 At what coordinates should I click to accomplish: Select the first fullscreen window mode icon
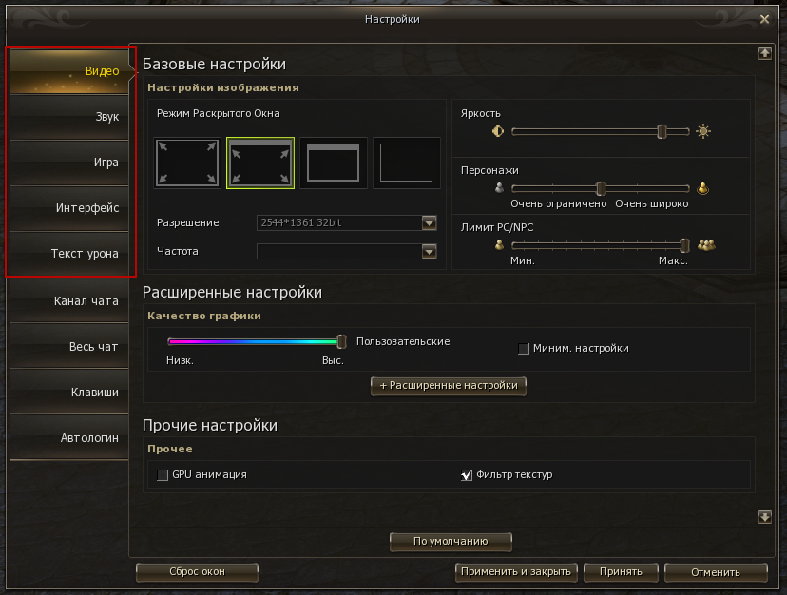click(187, 163)
